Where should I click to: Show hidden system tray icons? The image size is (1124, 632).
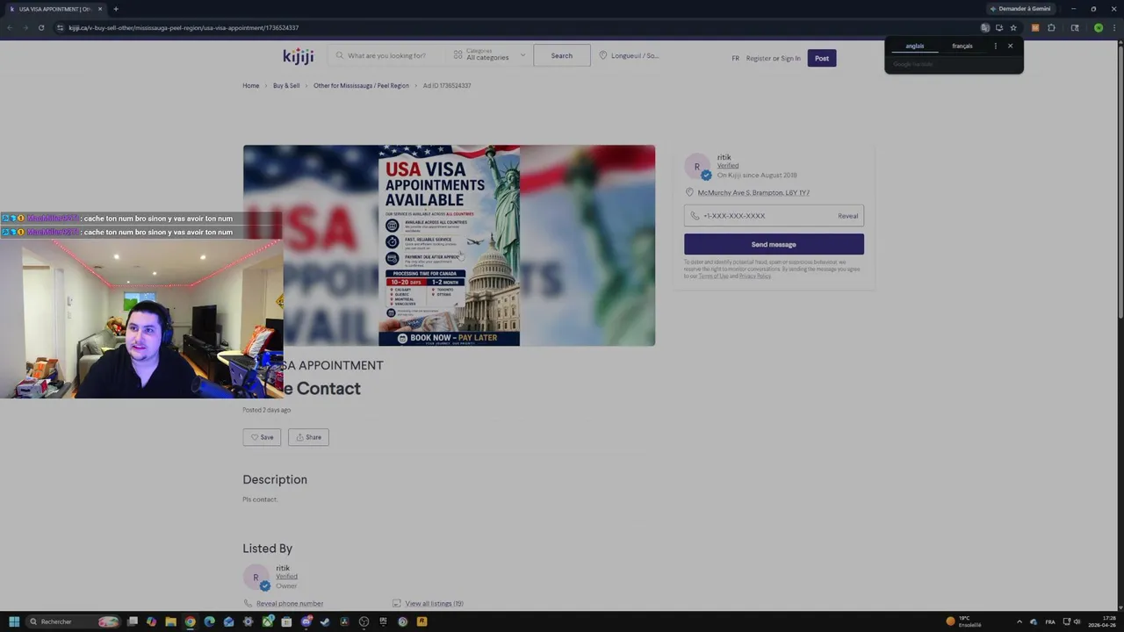coord(1020,621)
